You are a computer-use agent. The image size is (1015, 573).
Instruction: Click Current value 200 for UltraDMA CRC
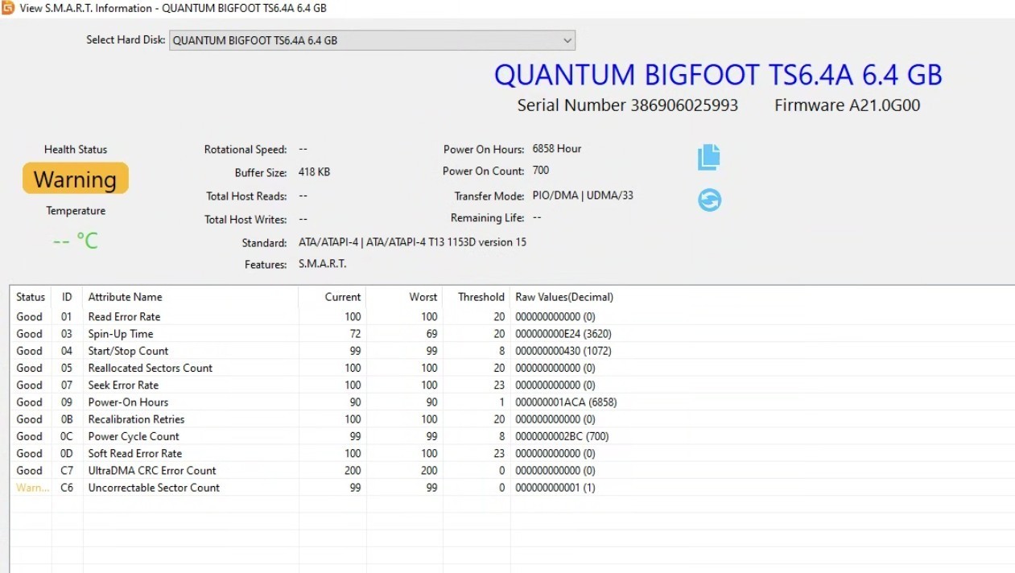pos(352,471)
